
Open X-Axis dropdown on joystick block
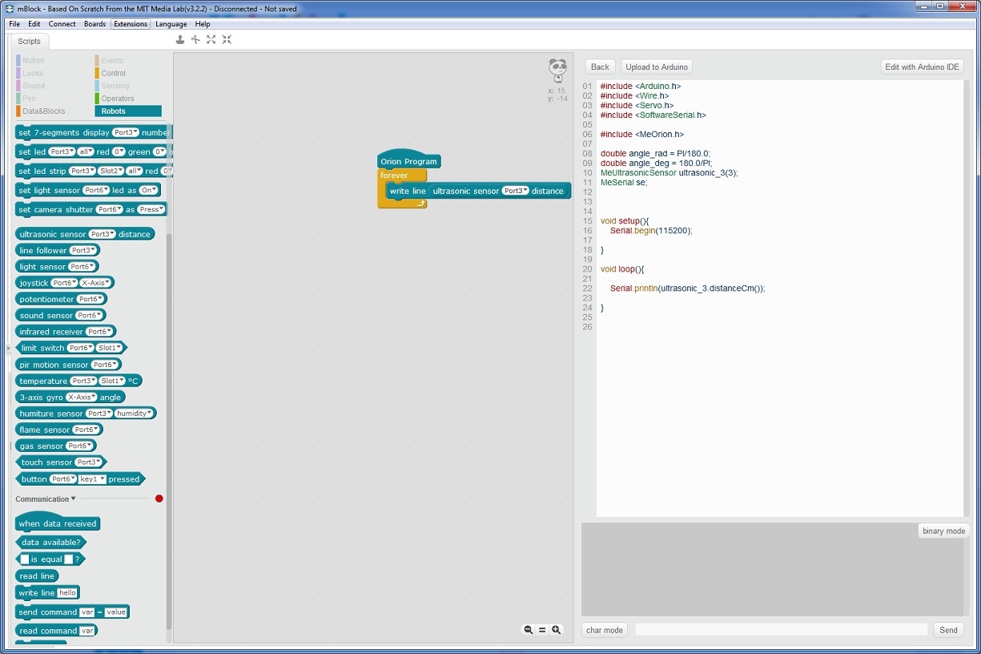(x=96, y=283)
